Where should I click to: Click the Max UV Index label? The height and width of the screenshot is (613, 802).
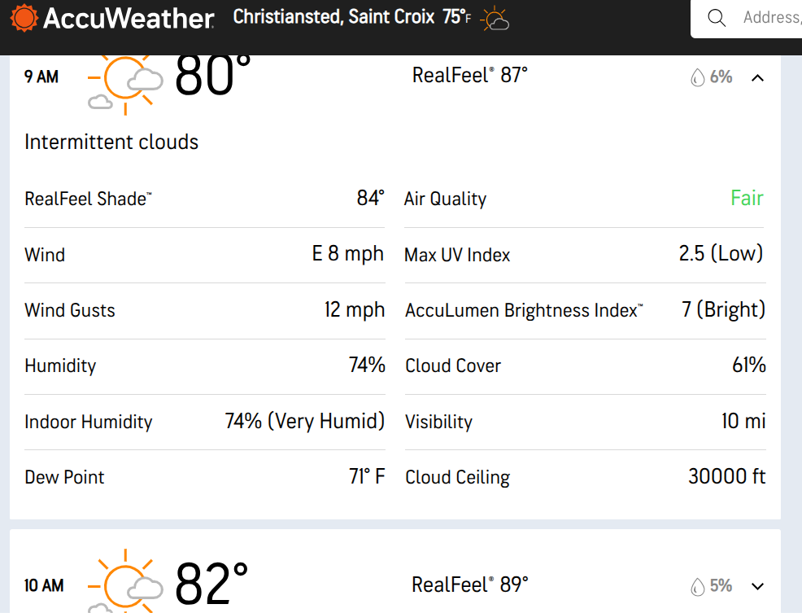point(457,255)
